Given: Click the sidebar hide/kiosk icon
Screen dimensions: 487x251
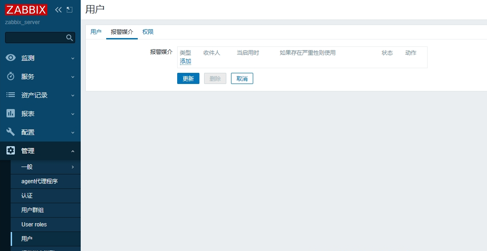Looking at the screenshot, I should click(70, 10).
